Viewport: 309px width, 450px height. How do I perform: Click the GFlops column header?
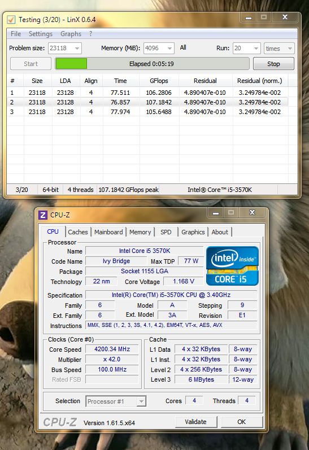point(159,81)
